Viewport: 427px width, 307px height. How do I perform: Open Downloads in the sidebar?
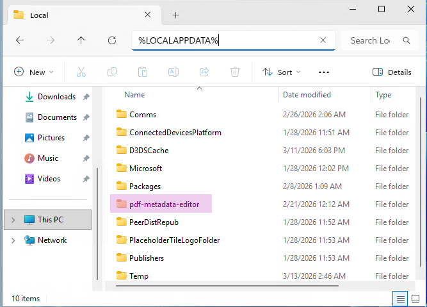point(56,97)
